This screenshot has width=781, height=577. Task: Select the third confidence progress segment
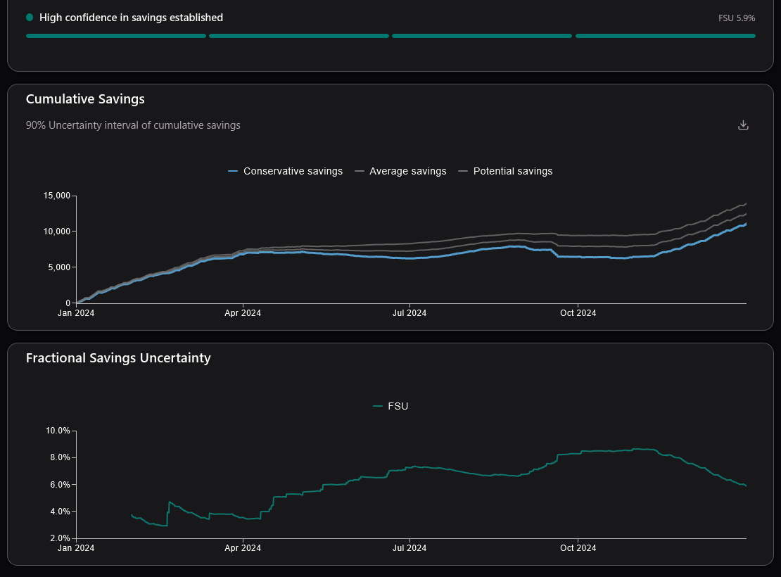[482, 36]
